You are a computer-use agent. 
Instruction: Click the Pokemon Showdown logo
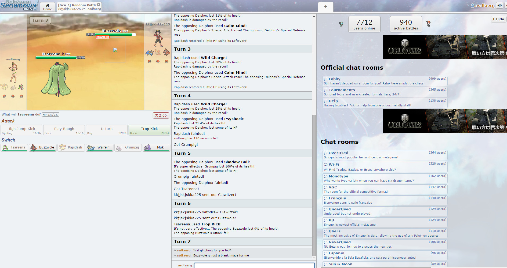click(19, 5)
